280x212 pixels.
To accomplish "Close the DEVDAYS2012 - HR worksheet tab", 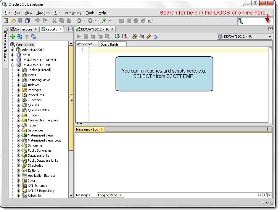I will 112,29.
